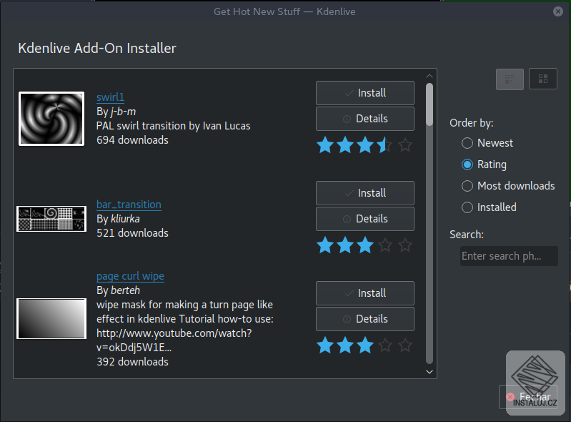Rate bar_transition four stars
The image size is (571, 422).
pyautogui.click(x=385, y=245)
